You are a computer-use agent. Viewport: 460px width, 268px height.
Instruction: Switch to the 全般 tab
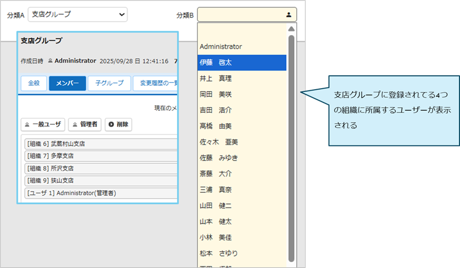[34, 83]
